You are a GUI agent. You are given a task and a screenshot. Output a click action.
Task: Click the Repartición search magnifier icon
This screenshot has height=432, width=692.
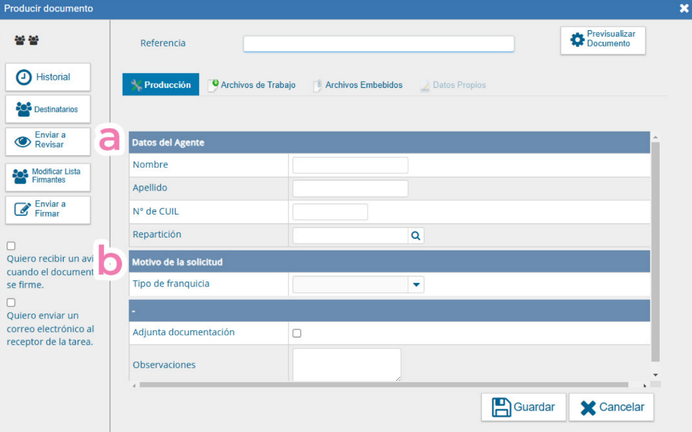click(x=416, y=235)
